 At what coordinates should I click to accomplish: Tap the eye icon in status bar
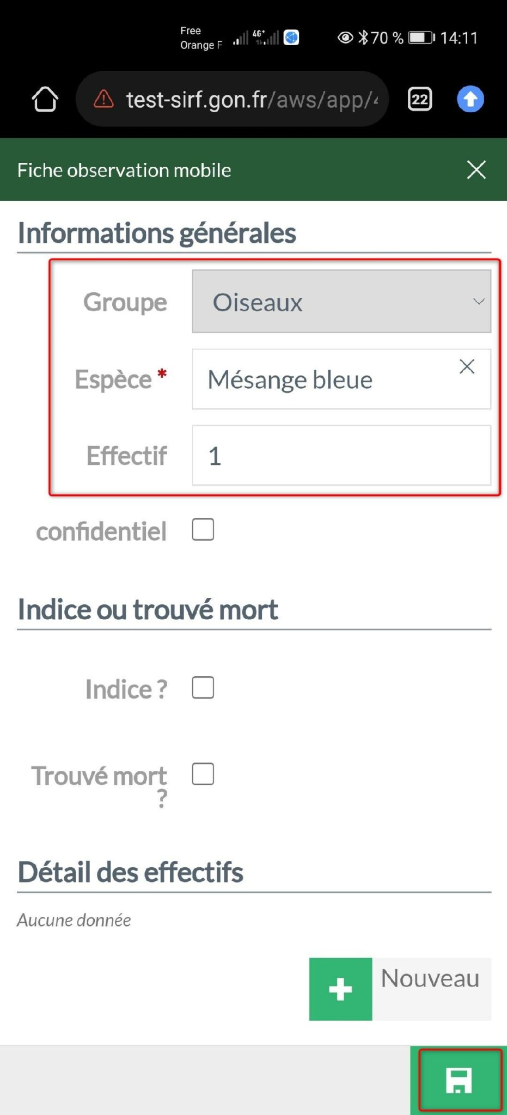pyautogui.click(x=345, y=38)
